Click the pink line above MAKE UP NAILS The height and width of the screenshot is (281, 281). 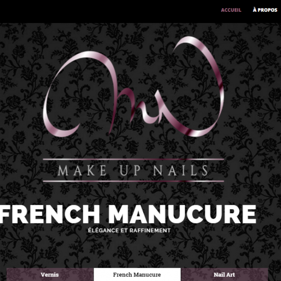133,159
